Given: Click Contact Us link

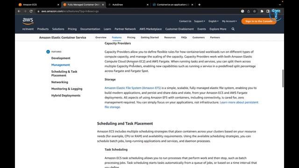Looking at the screenshot, I should pos(185,21).
